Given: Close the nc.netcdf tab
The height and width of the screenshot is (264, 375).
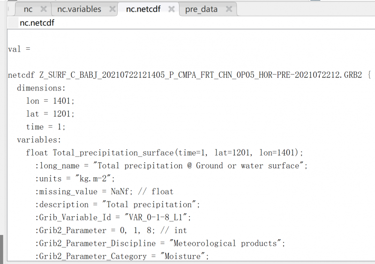Looking at the screenshot, I should pyautogui.click(x=172, y=9).
